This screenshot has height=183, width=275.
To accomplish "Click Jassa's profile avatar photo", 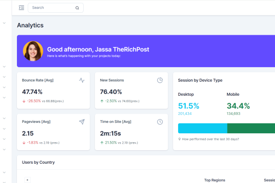I will click(x=33, y=51).
